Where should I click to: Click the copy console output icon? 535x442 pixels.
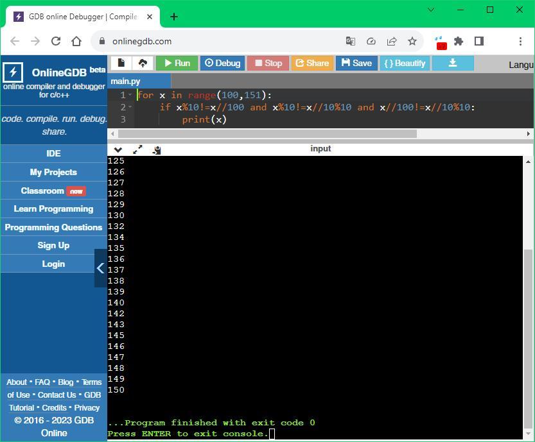click(x=156, y=149)
